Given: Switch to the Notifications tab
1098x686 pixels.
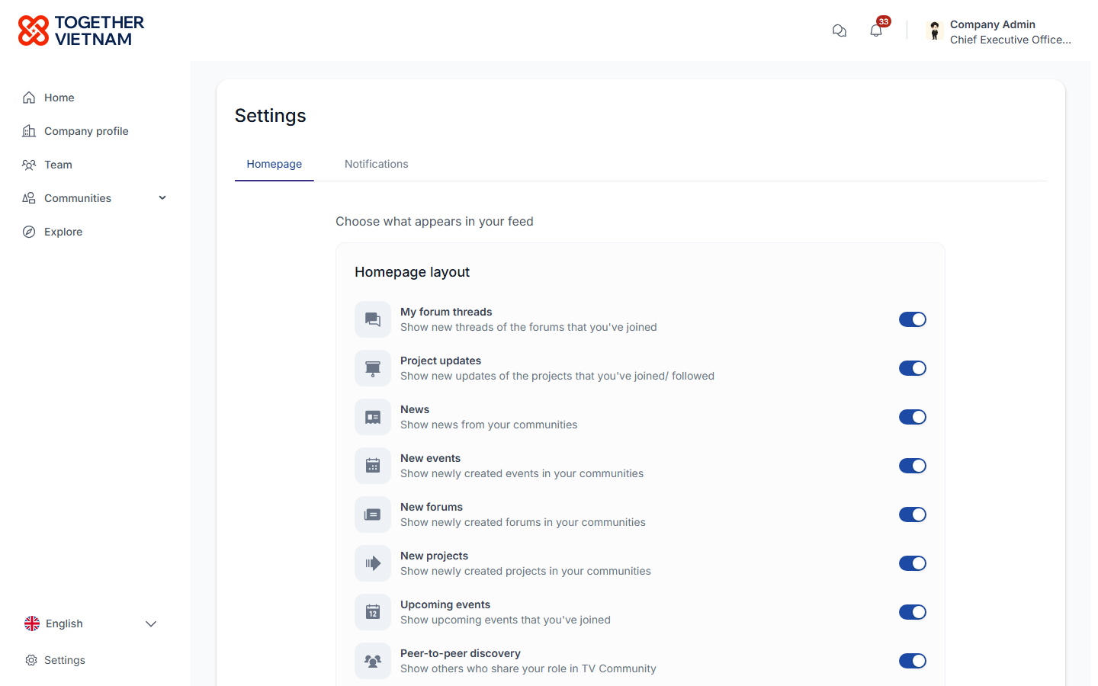Looking at the screenshot, I should point(376,164).
